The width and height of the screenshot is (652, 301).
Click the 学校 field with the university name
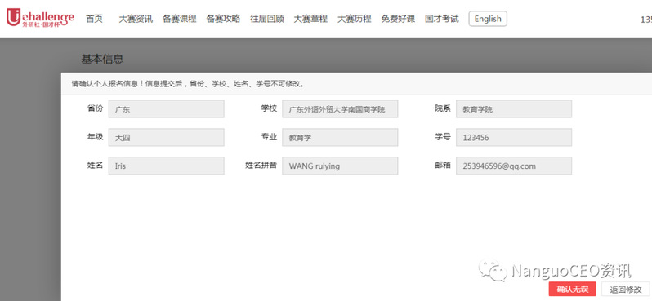[x=340, y=108]
